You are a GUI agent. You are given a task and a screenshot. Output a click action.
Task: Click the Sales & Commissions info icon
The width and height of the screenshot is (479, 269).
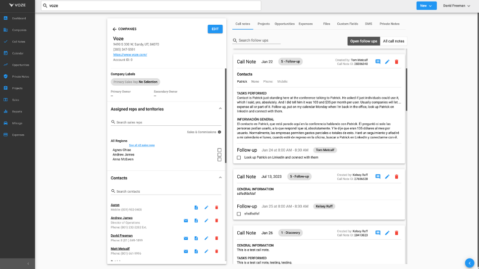point(219,132)
